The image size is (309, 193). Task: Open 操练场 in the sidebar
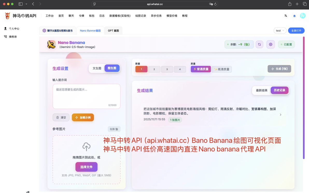[10, 37]
